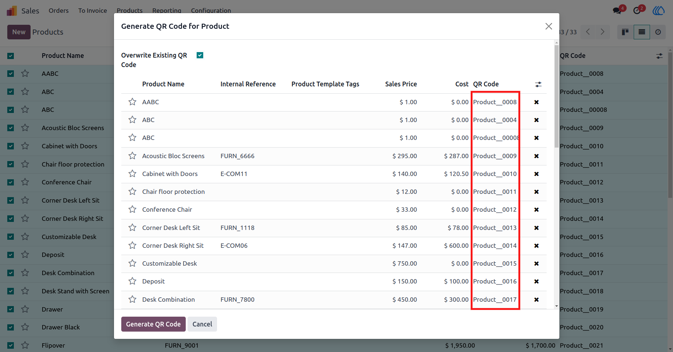Screen dimensions: 673x352
Task: Open the messaging conversations icon
Action: coord(618,11)
